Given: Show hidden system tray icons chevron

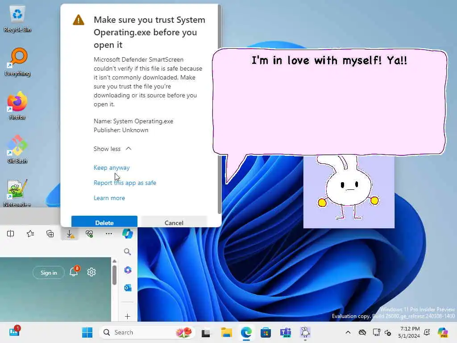Looking at the screenshot, I should [348, 332].
